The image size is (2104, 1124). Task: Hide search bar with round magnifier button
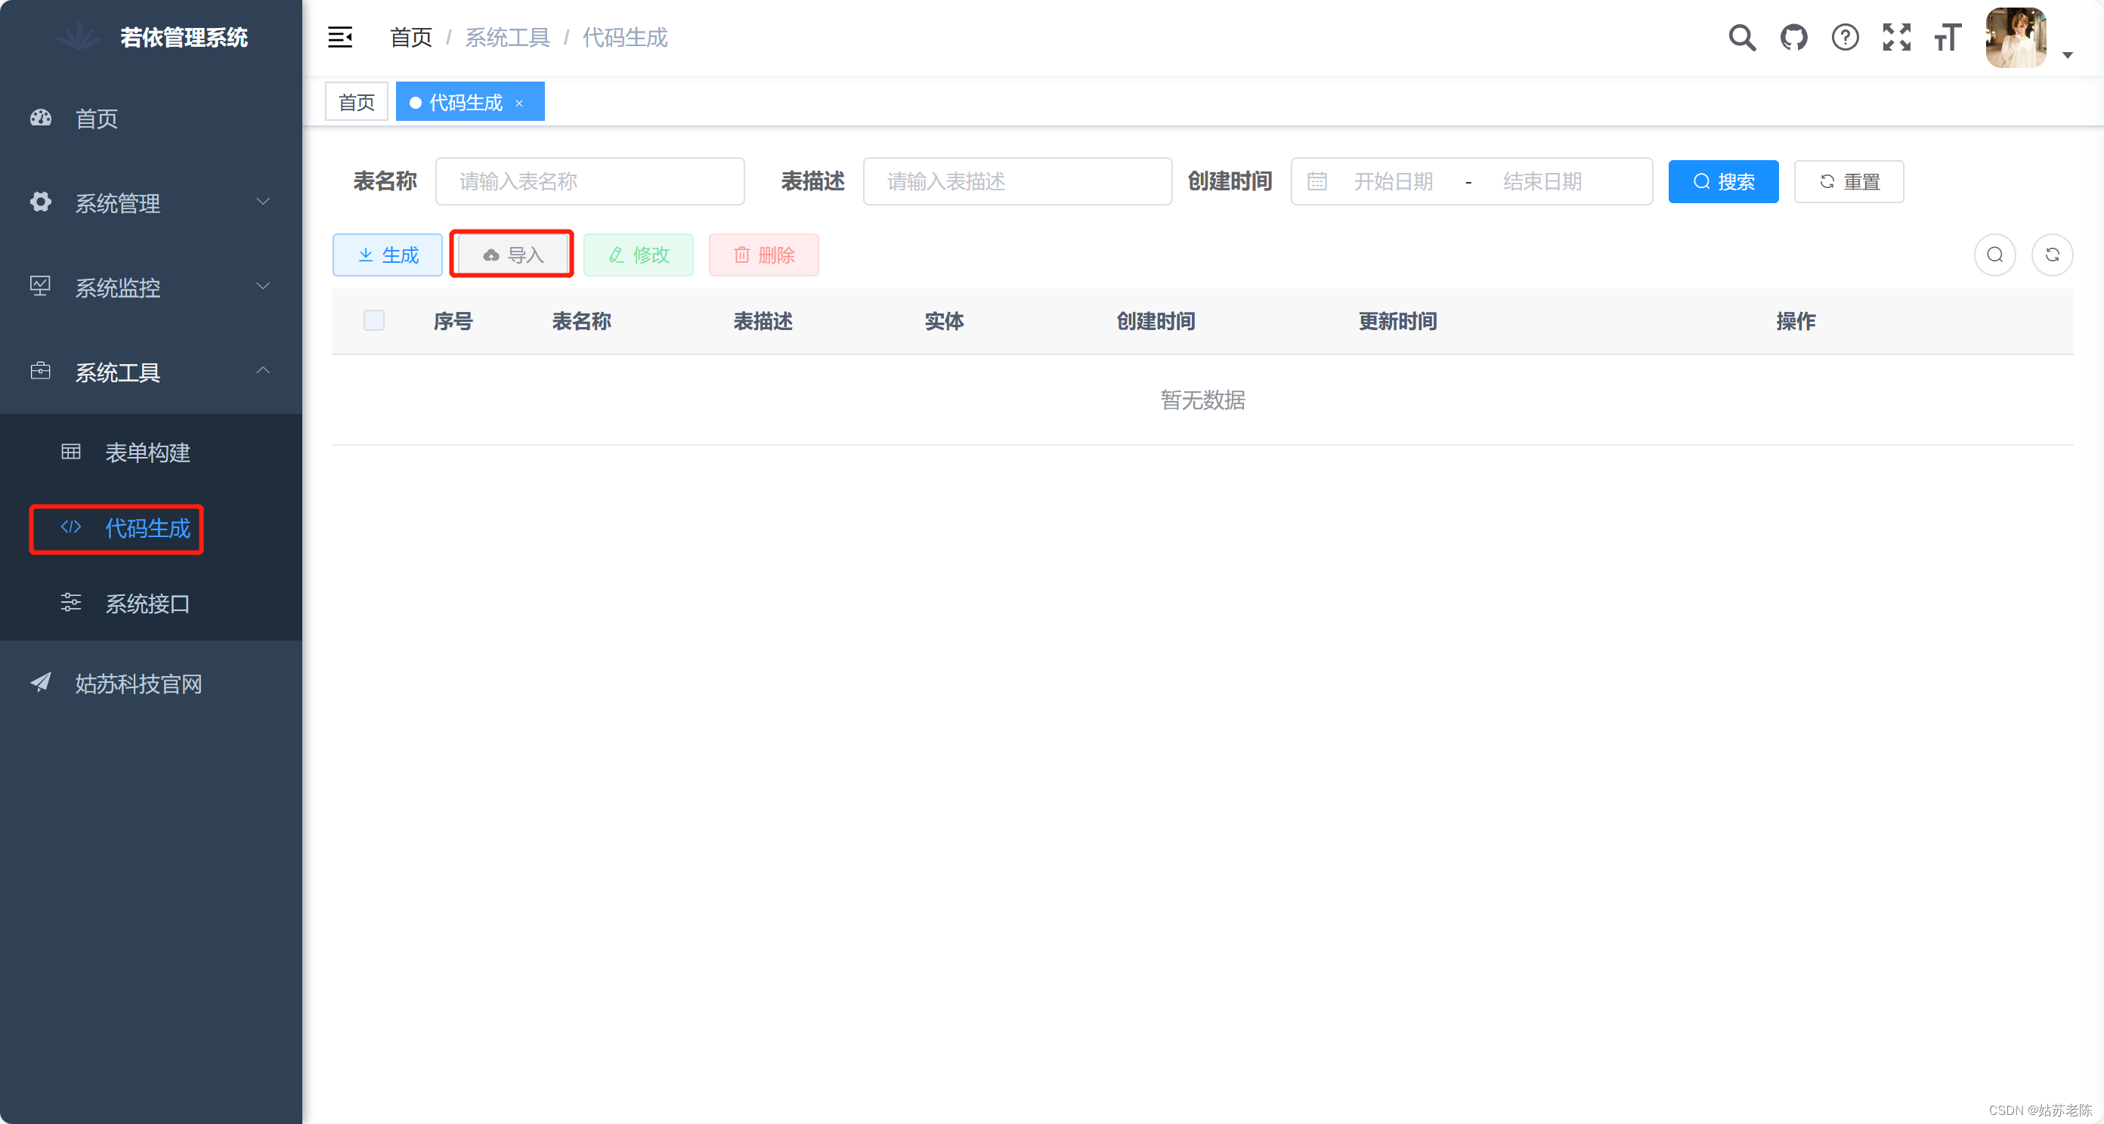tap(1994, 255)
